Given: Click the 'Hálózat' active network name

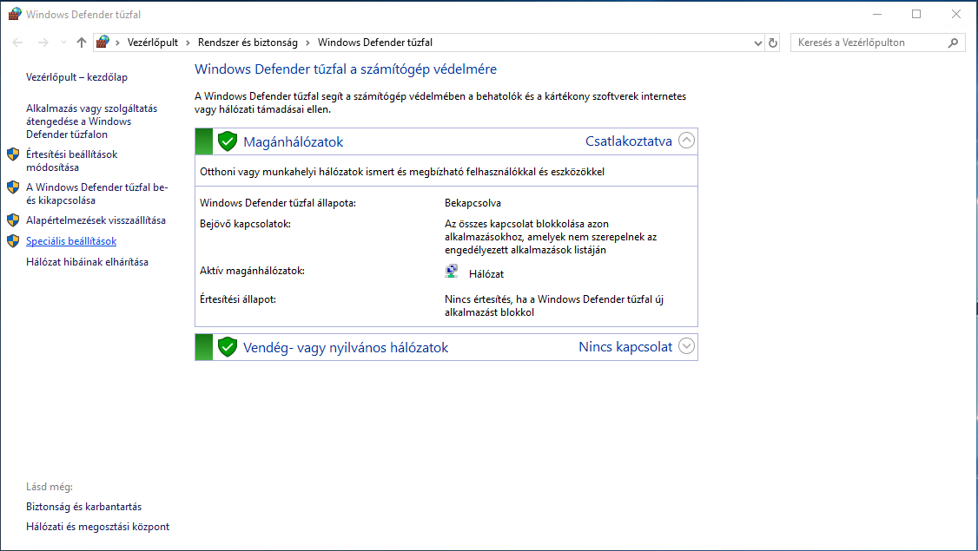Looking at the screenshot, I should tap(486, 274).
